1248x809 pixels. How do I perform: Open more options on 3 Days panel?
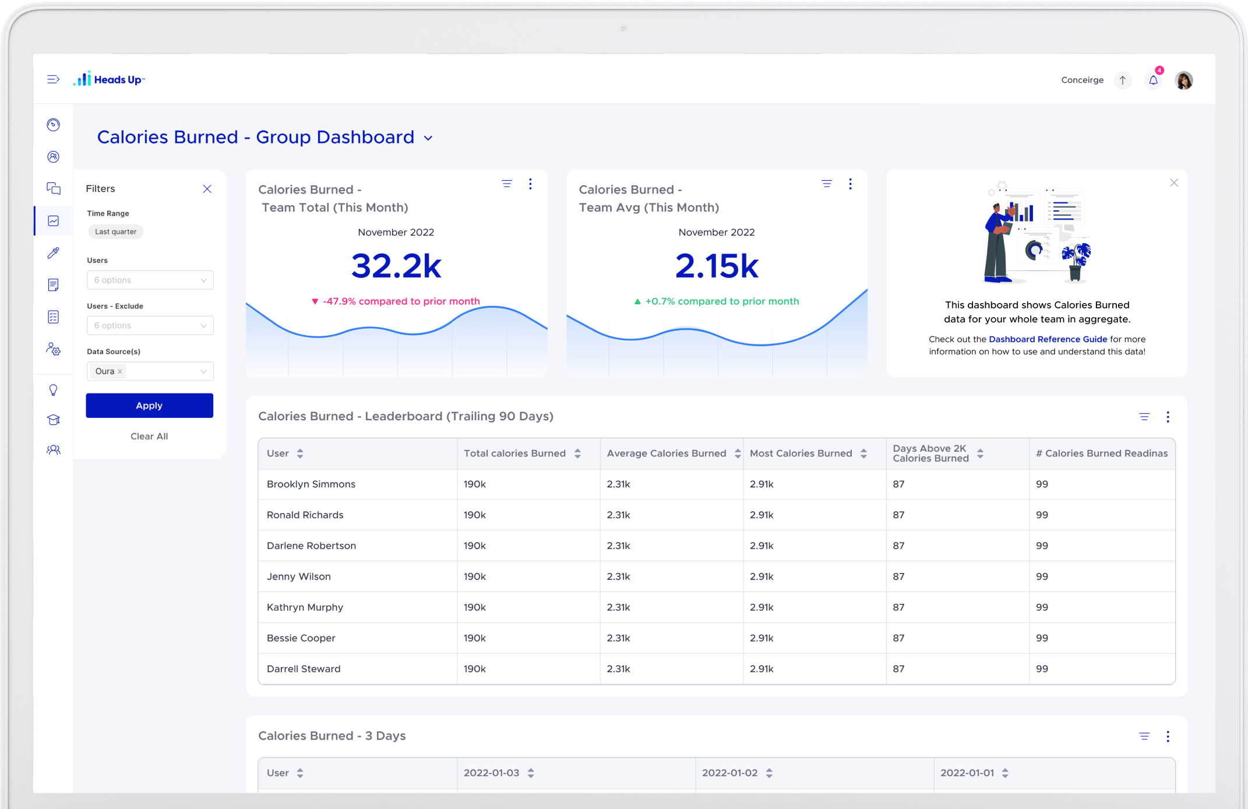pyautogui.click(x=1168, y=736)
